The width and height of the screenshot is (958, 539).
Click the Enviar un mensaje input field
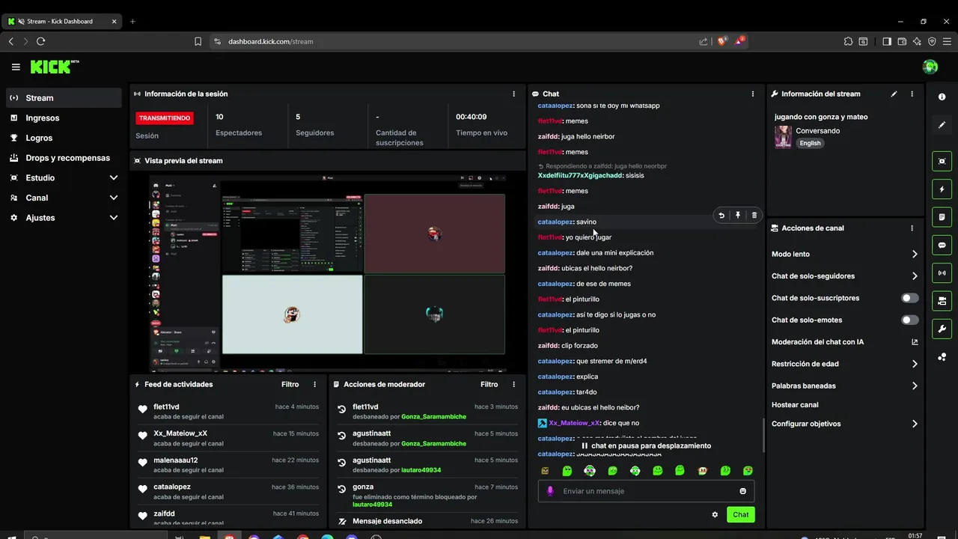[x=646, y=491]
